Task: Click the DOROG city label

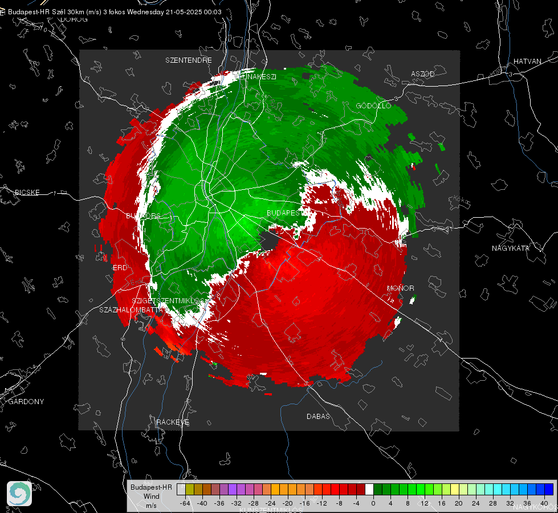Action: 74,19
